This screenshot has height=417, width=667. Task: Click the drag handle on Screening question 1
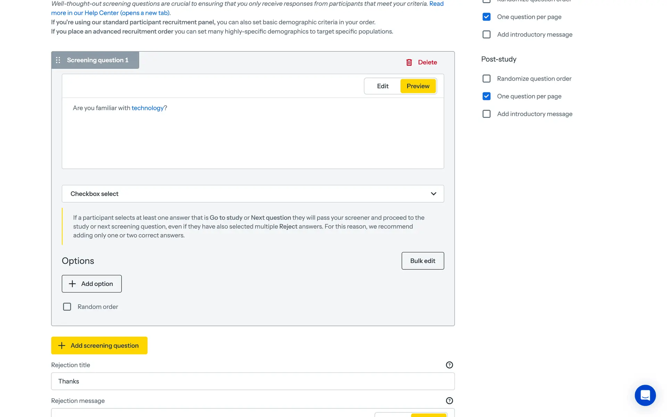[58, 60]
